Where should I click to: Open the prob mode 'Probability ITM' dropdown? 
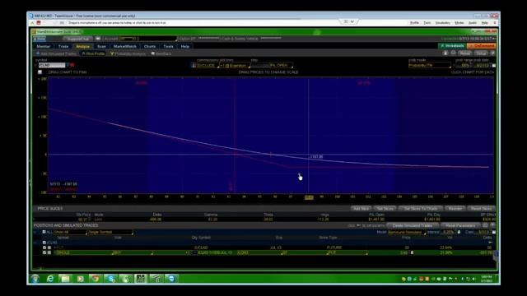(x=430, y=66)
